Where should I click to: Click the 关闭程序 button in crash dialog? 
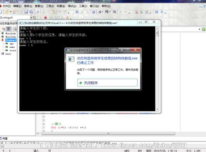[107, 83]
